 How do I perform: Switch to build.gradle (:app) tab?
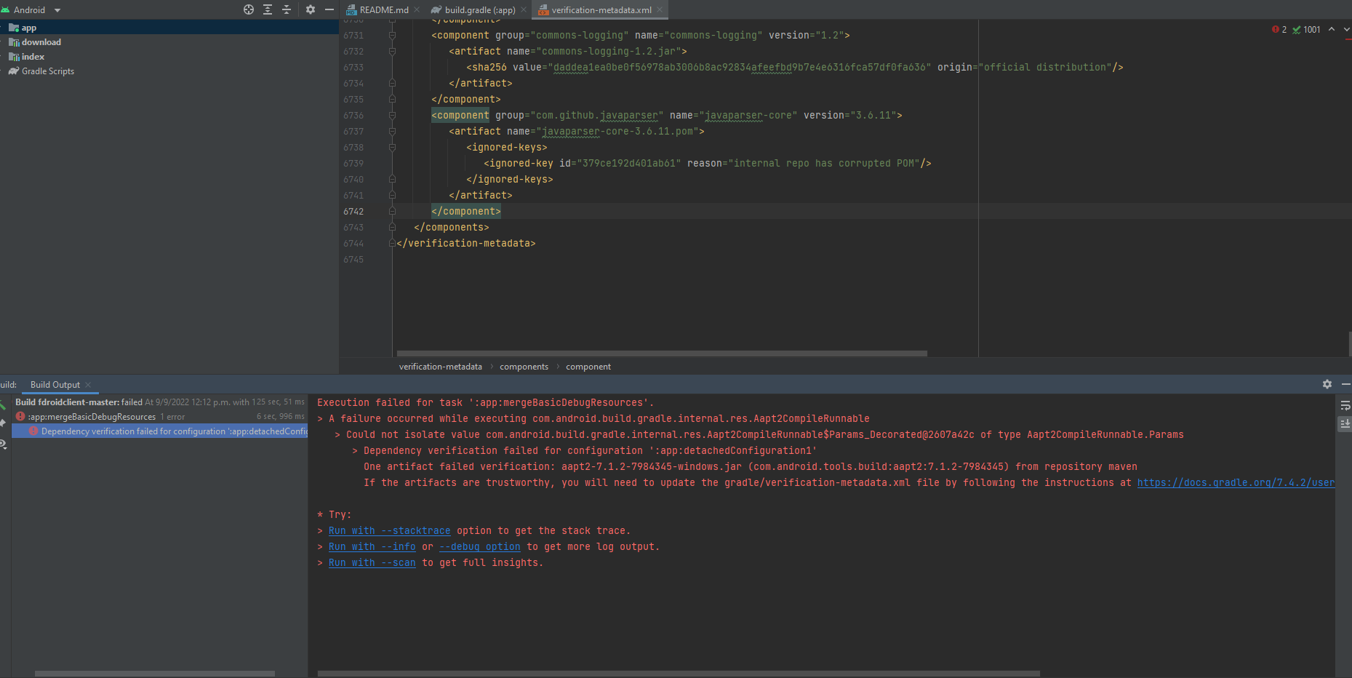[x=479, y=10]
